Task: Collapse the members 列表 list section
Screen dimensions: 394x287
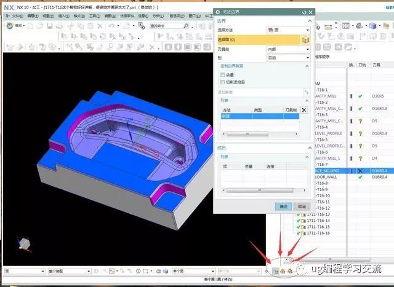Action: pos(307,157)
